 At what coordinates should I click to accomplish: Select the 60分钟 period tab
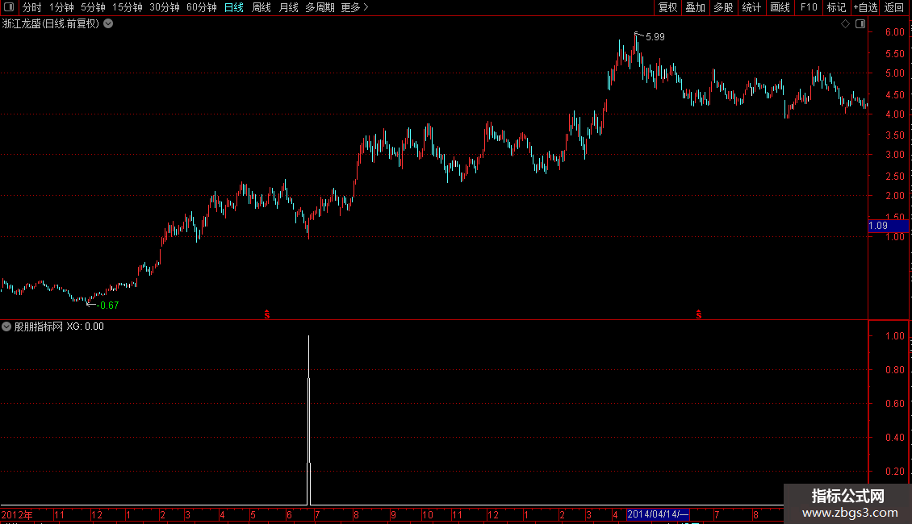click(x=201, y=7)
